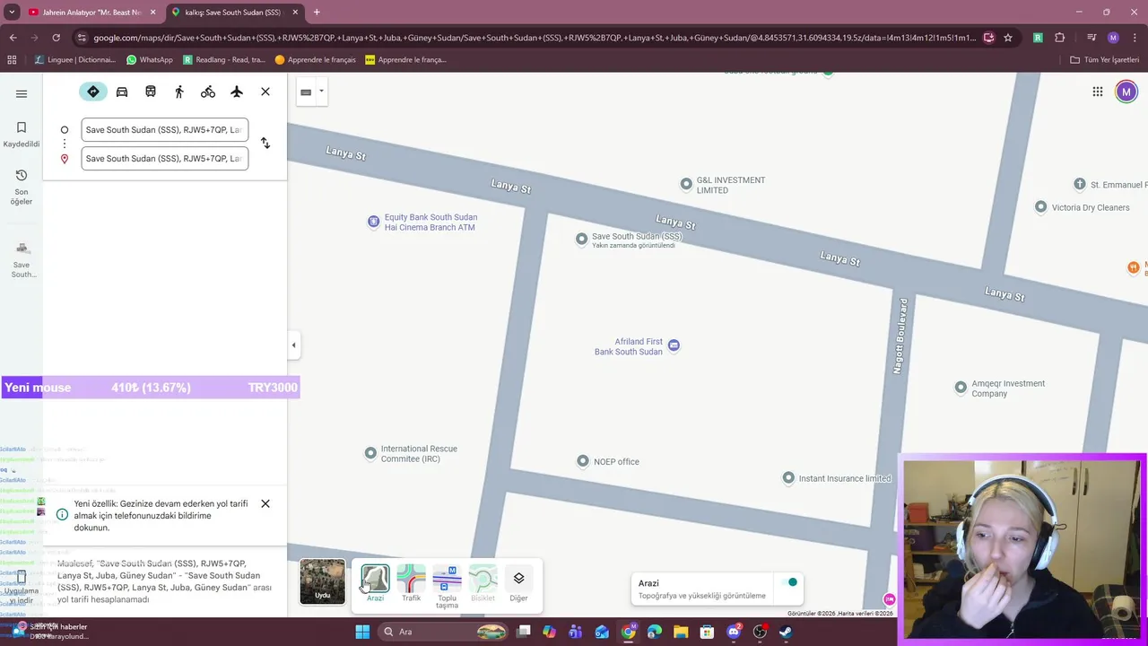The width and height of the screenshot is (1148, 646).
Task: Enable the Trafik traffic layer
Action: [411, 583]
